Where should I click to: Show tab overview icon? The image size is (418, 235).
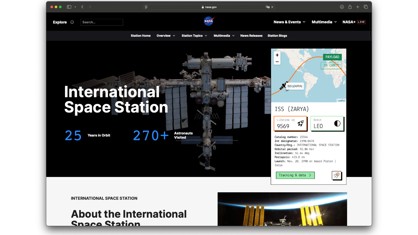pos(366,7)
